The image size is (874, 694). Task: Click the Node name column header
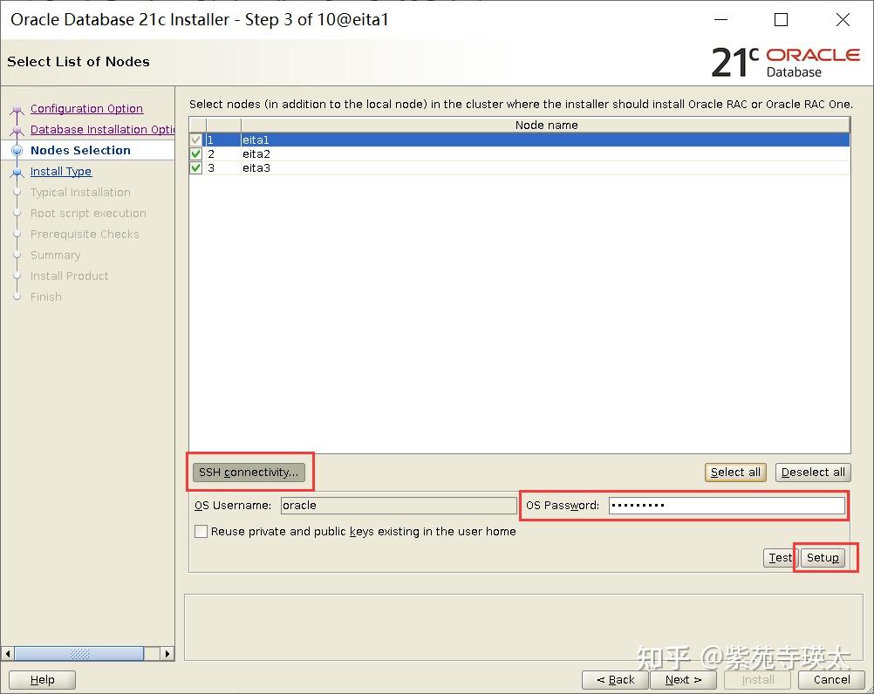[546, 126]
